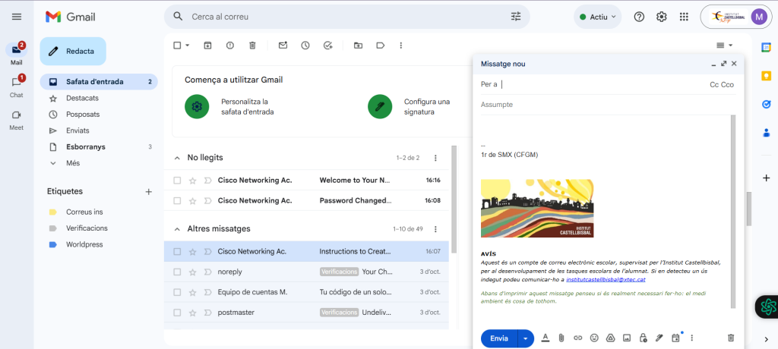Tick the checkbox for the noreply email
The image size is (778, 349).
[x=177, y=272]
